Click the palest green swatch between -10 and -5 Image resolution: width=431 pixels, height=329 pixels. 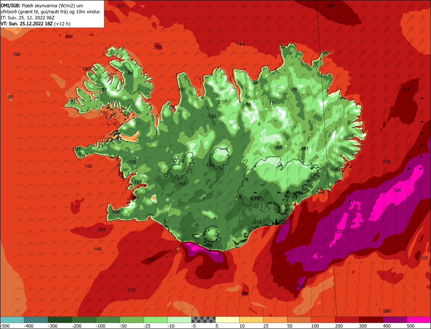pos(179,320)
